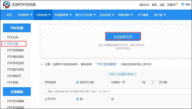Go to the 首页 menu item
This screenshot has height=109, width=192.
point(9,15)
